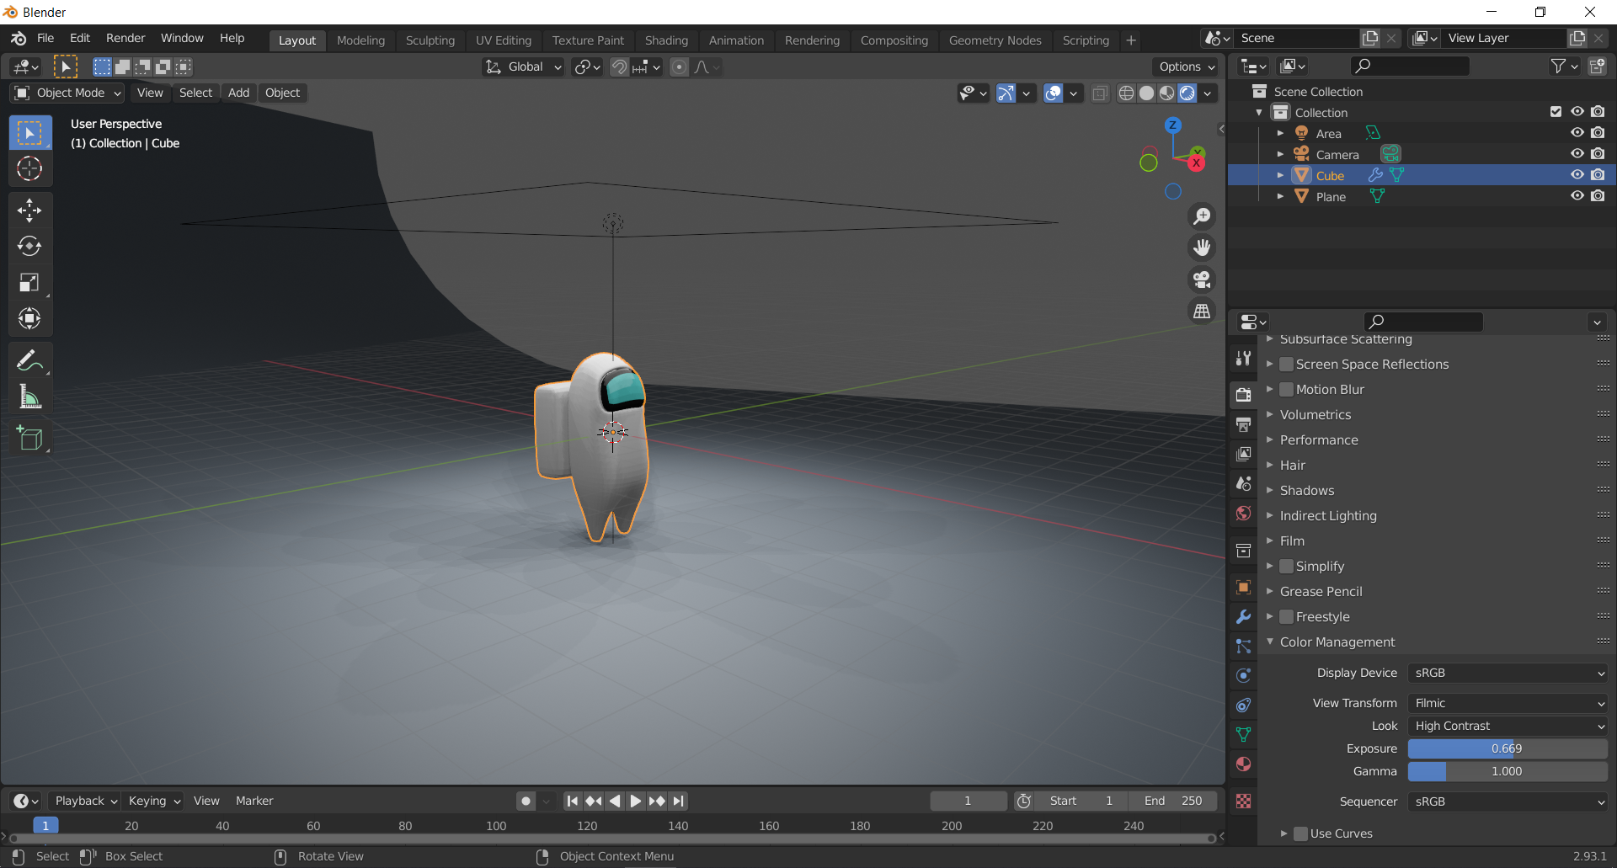Screen dimensions: 1617x868
Task: Open the Modifier properties wrench tab
Action: (x=1243, y=616)
